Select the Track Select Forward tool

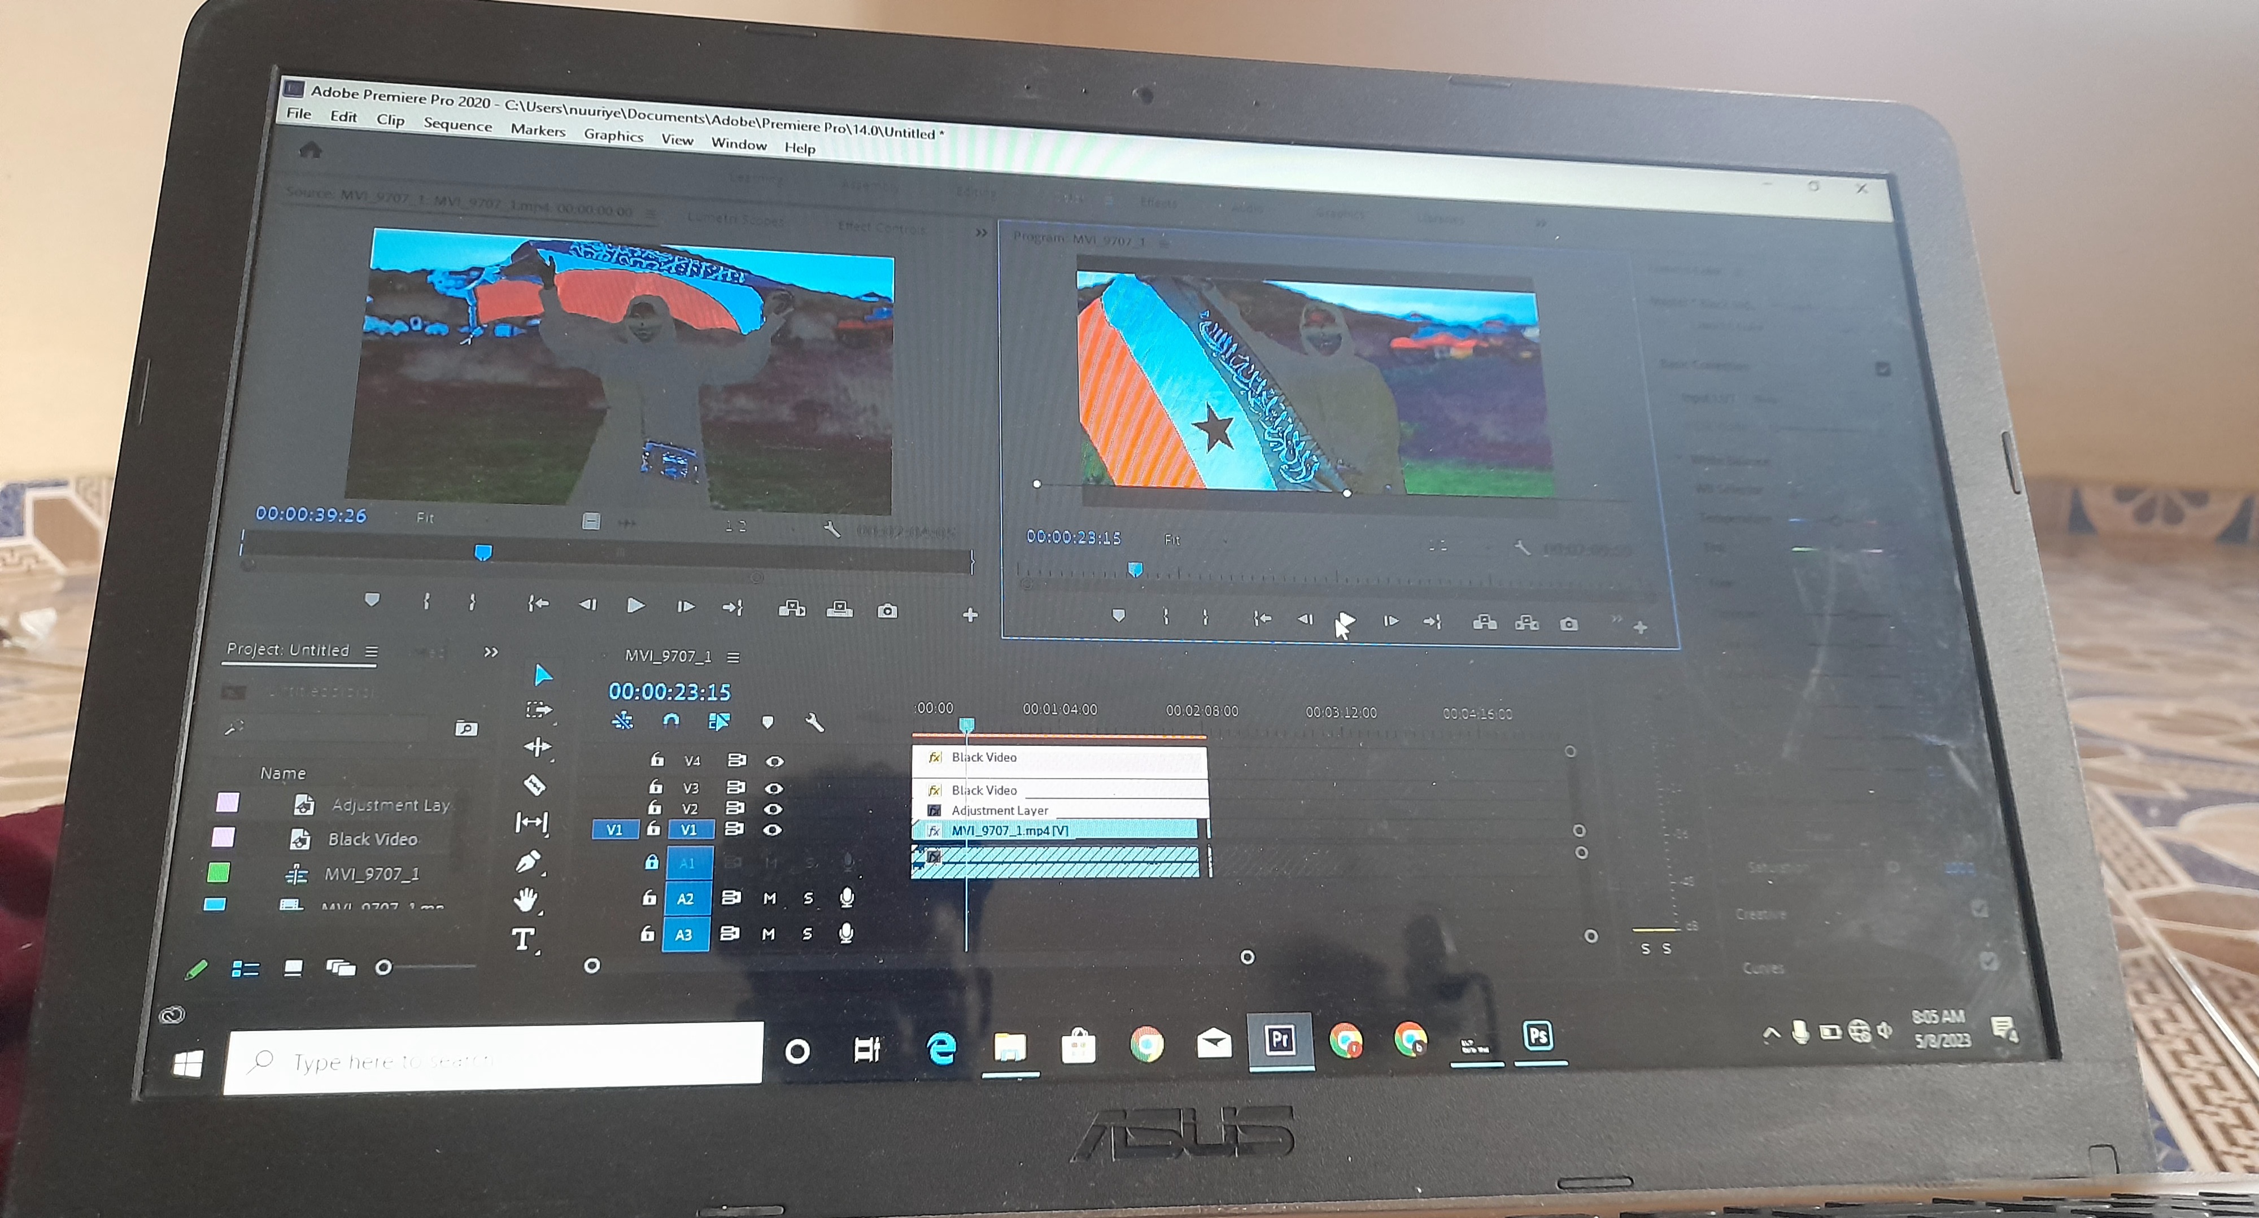point(538,710)
